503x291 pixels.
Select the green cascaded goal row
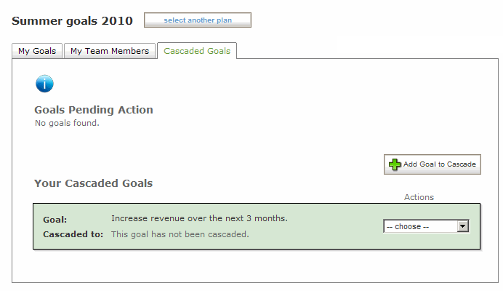click(x=257, y=226)
